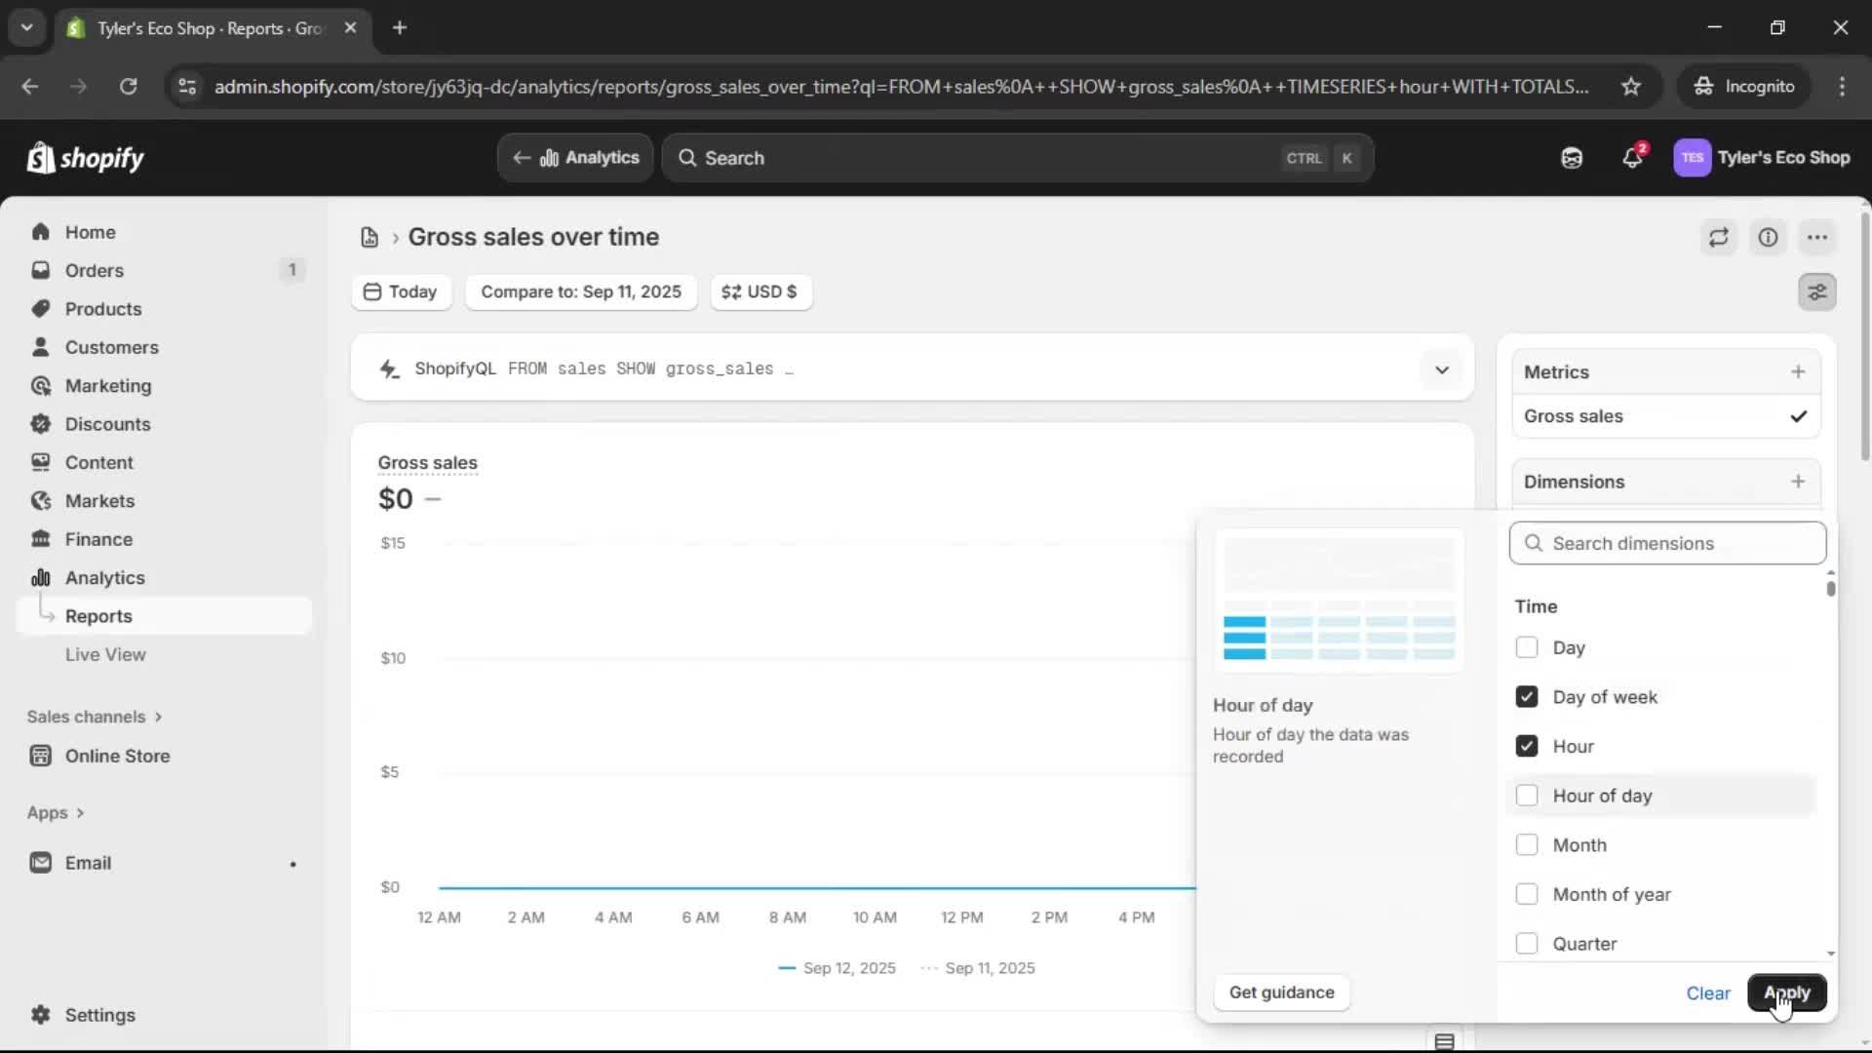Click the Apply button
Screen dimensions: 1872x1053
[1787, 993]
